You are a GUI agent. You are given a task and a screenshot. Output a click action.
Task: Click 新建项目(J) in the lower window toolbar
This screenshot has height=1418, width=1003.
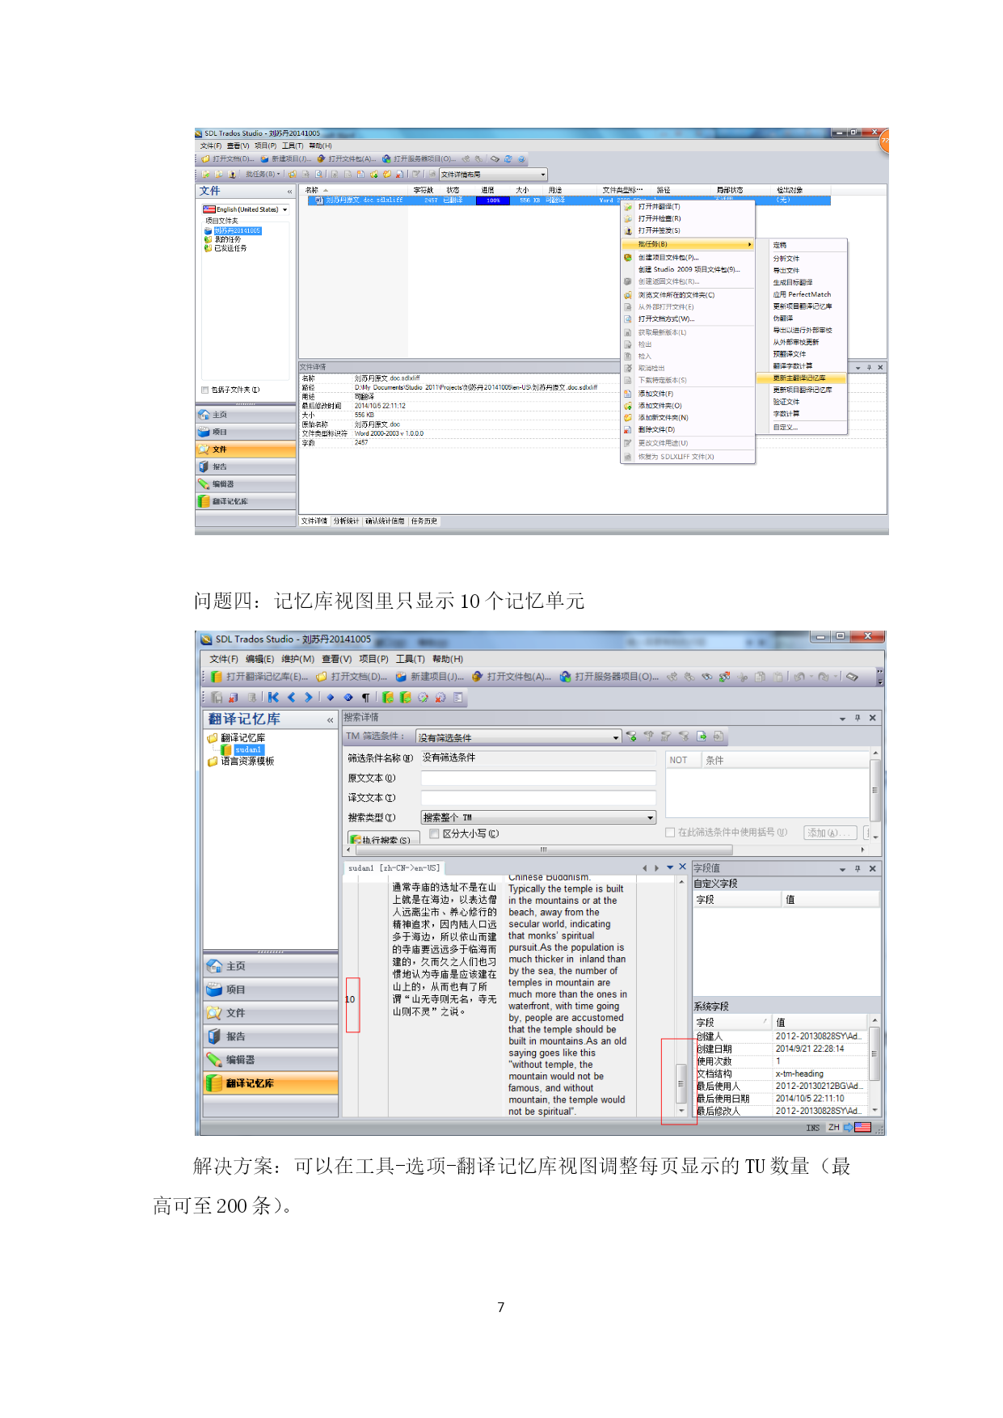click(x=430, y=677)
